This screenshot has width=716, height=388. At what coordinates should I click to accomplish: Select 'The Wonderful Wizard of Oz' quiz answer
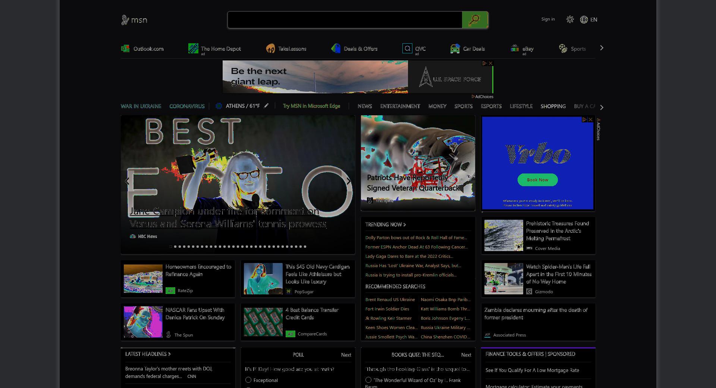click(x=368, y=380)
